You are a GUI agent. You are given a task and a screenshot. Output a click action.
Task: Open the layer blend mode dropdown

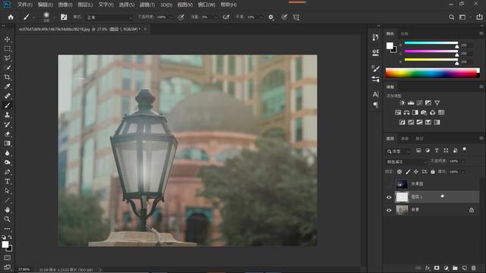406,162
